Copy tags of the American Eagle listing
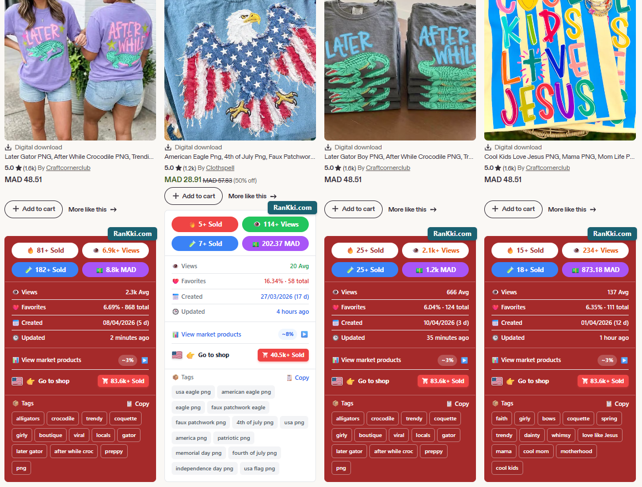 coord(298,378)
